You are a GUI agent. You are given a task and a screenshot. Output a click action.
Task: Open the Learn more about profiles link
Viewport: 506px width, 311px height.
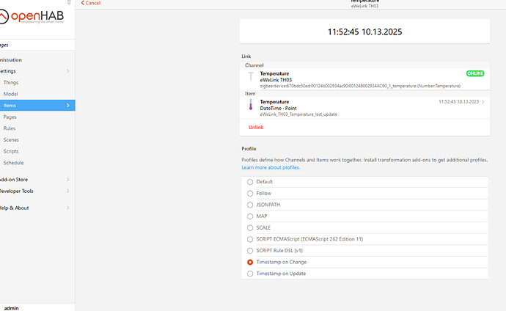click(271, 167)
